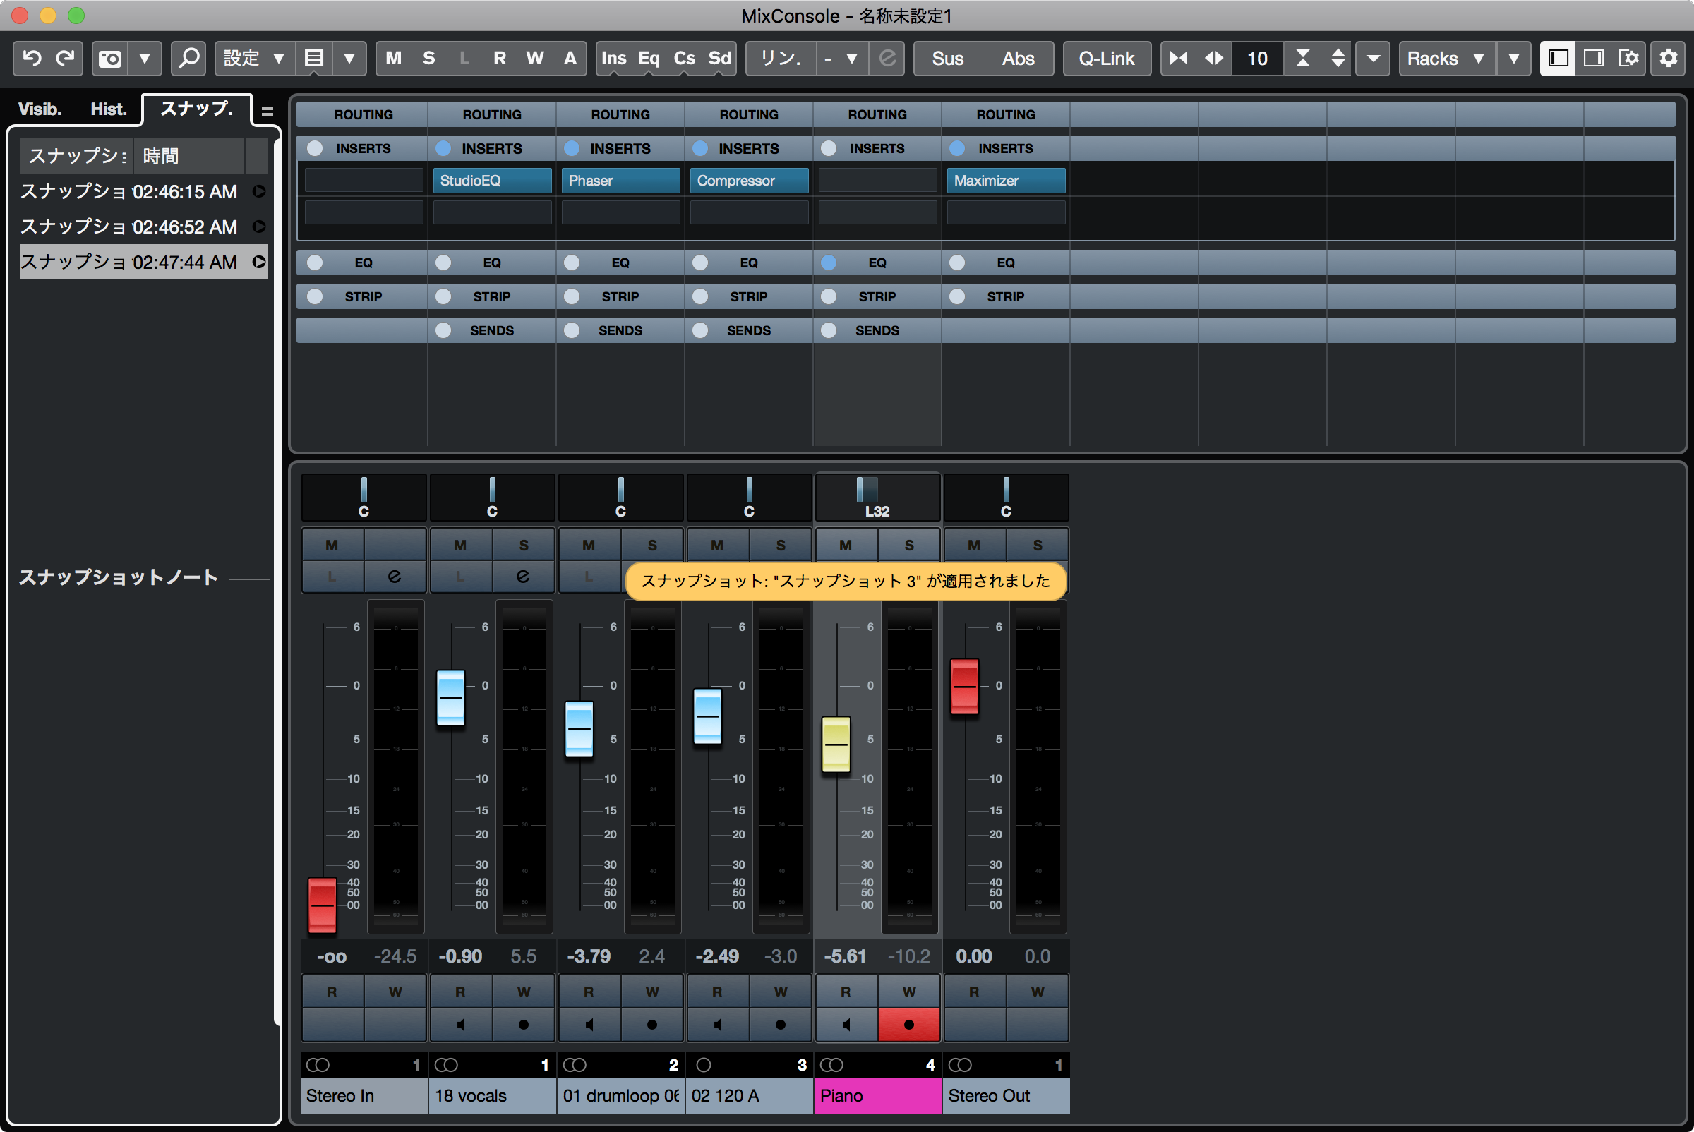This screenshot has width=1694, height=1132.
Task: Click the camera snapshot icon
Action: coord(109,58)
